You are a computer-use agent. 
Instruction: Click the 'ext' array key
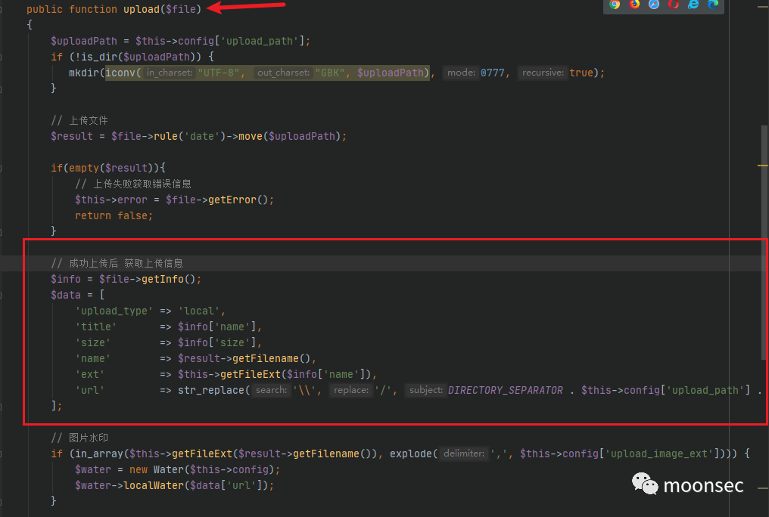[90, 375]
